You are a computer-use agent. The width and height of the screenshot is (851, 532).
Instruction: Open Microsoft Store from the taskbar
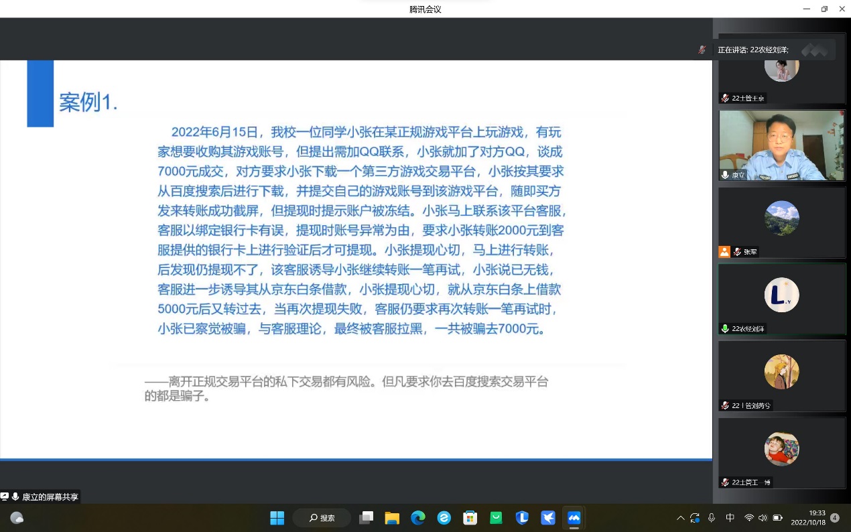coord(470,518)
